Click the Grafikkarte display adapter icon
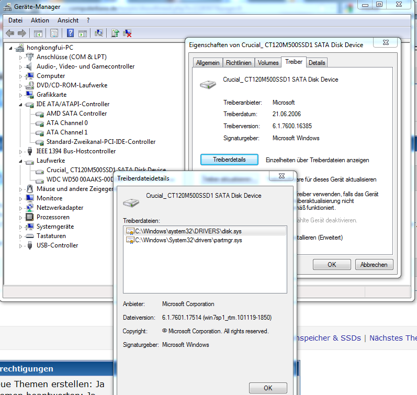Viewport: 417px width, 395px height. [x=29, y=94]
